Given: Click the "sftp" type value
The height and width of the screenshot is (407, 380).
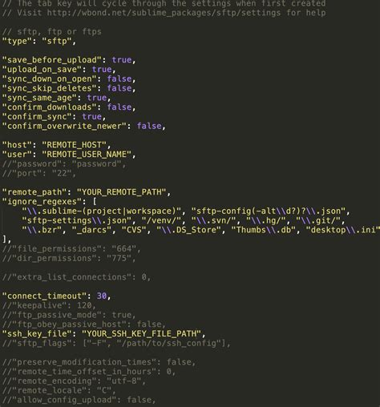Looking at the screenshot, I should click(x=56, y=41).
